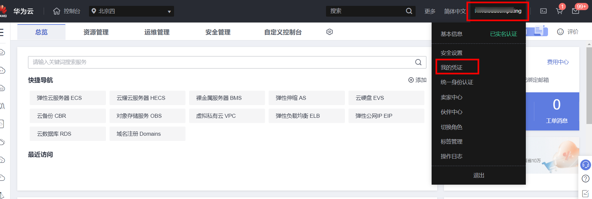Click the shopping cart icon
This screenshot has height=199, width=592.
coord(559,11)
